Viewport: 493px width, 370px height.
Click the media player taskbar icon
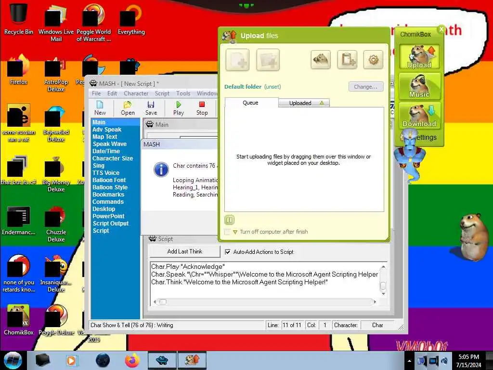tap(71, 360)
